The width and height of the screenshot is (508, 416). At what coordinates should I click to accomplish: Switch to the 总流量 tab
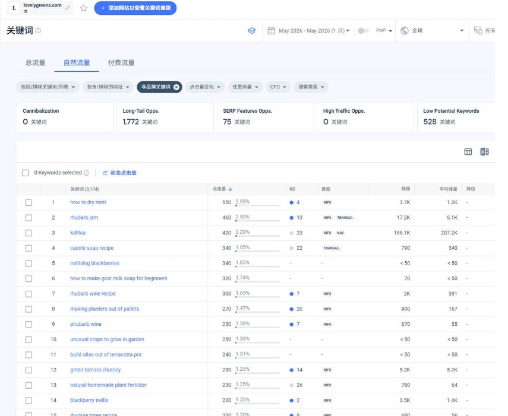click(x=35, y=63)
